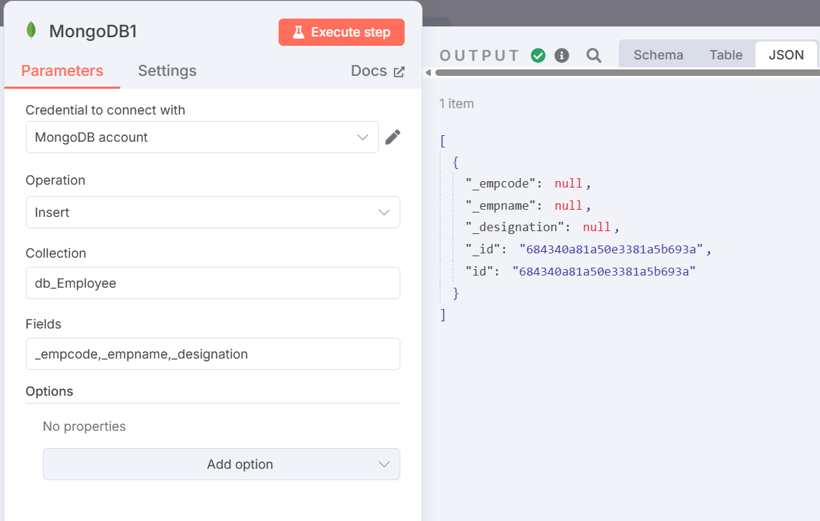Switch to the Settings tab
Viewport: 820px width, 521px height.
(168, 71)
